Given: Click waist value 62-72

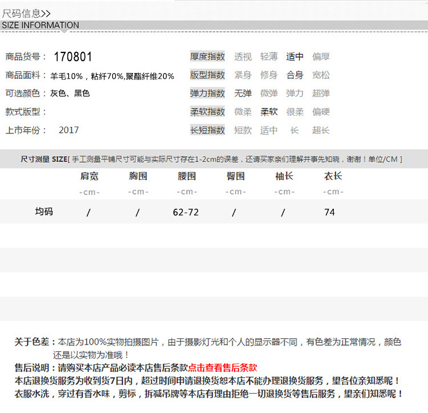Looking at the screenshot, I should (x=186, y=212).
